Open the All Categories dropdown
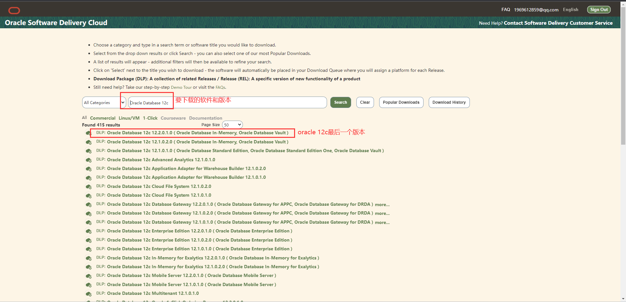 [104, 102]
